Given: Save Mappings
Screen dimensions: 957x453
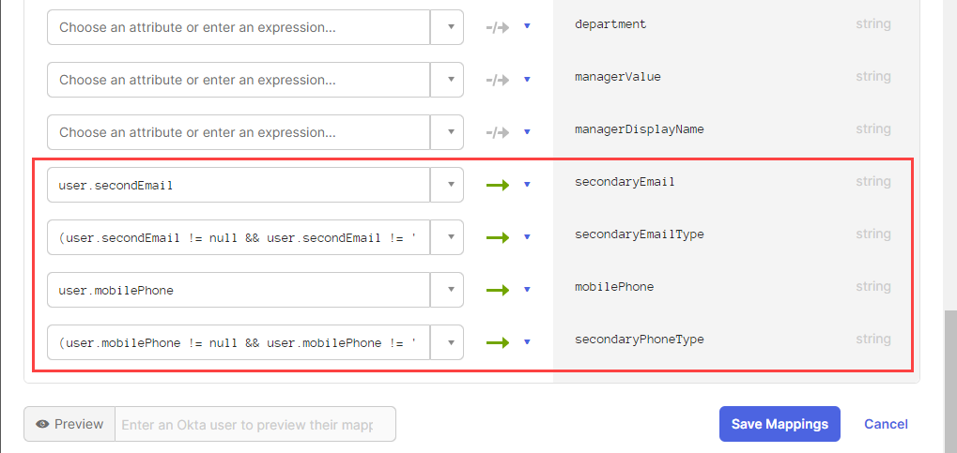Looking at the screenshot, I should pos(779,424).
